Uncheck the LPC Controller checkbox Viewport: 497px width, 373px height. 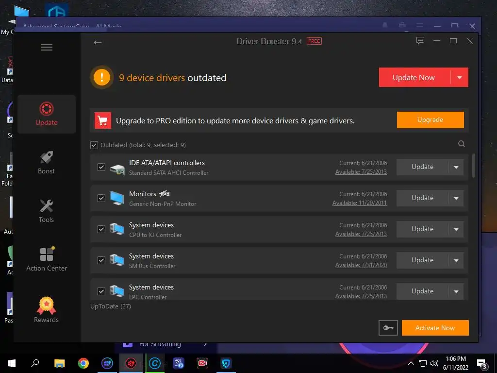point(101,291)
